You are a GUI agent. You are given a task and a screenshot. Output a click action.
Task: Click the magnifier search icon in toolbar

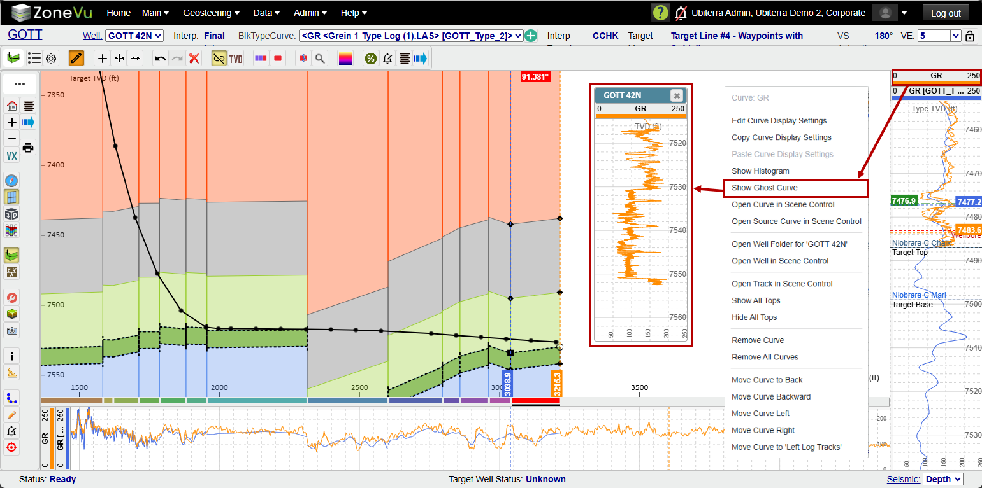[x=320, y=59]
